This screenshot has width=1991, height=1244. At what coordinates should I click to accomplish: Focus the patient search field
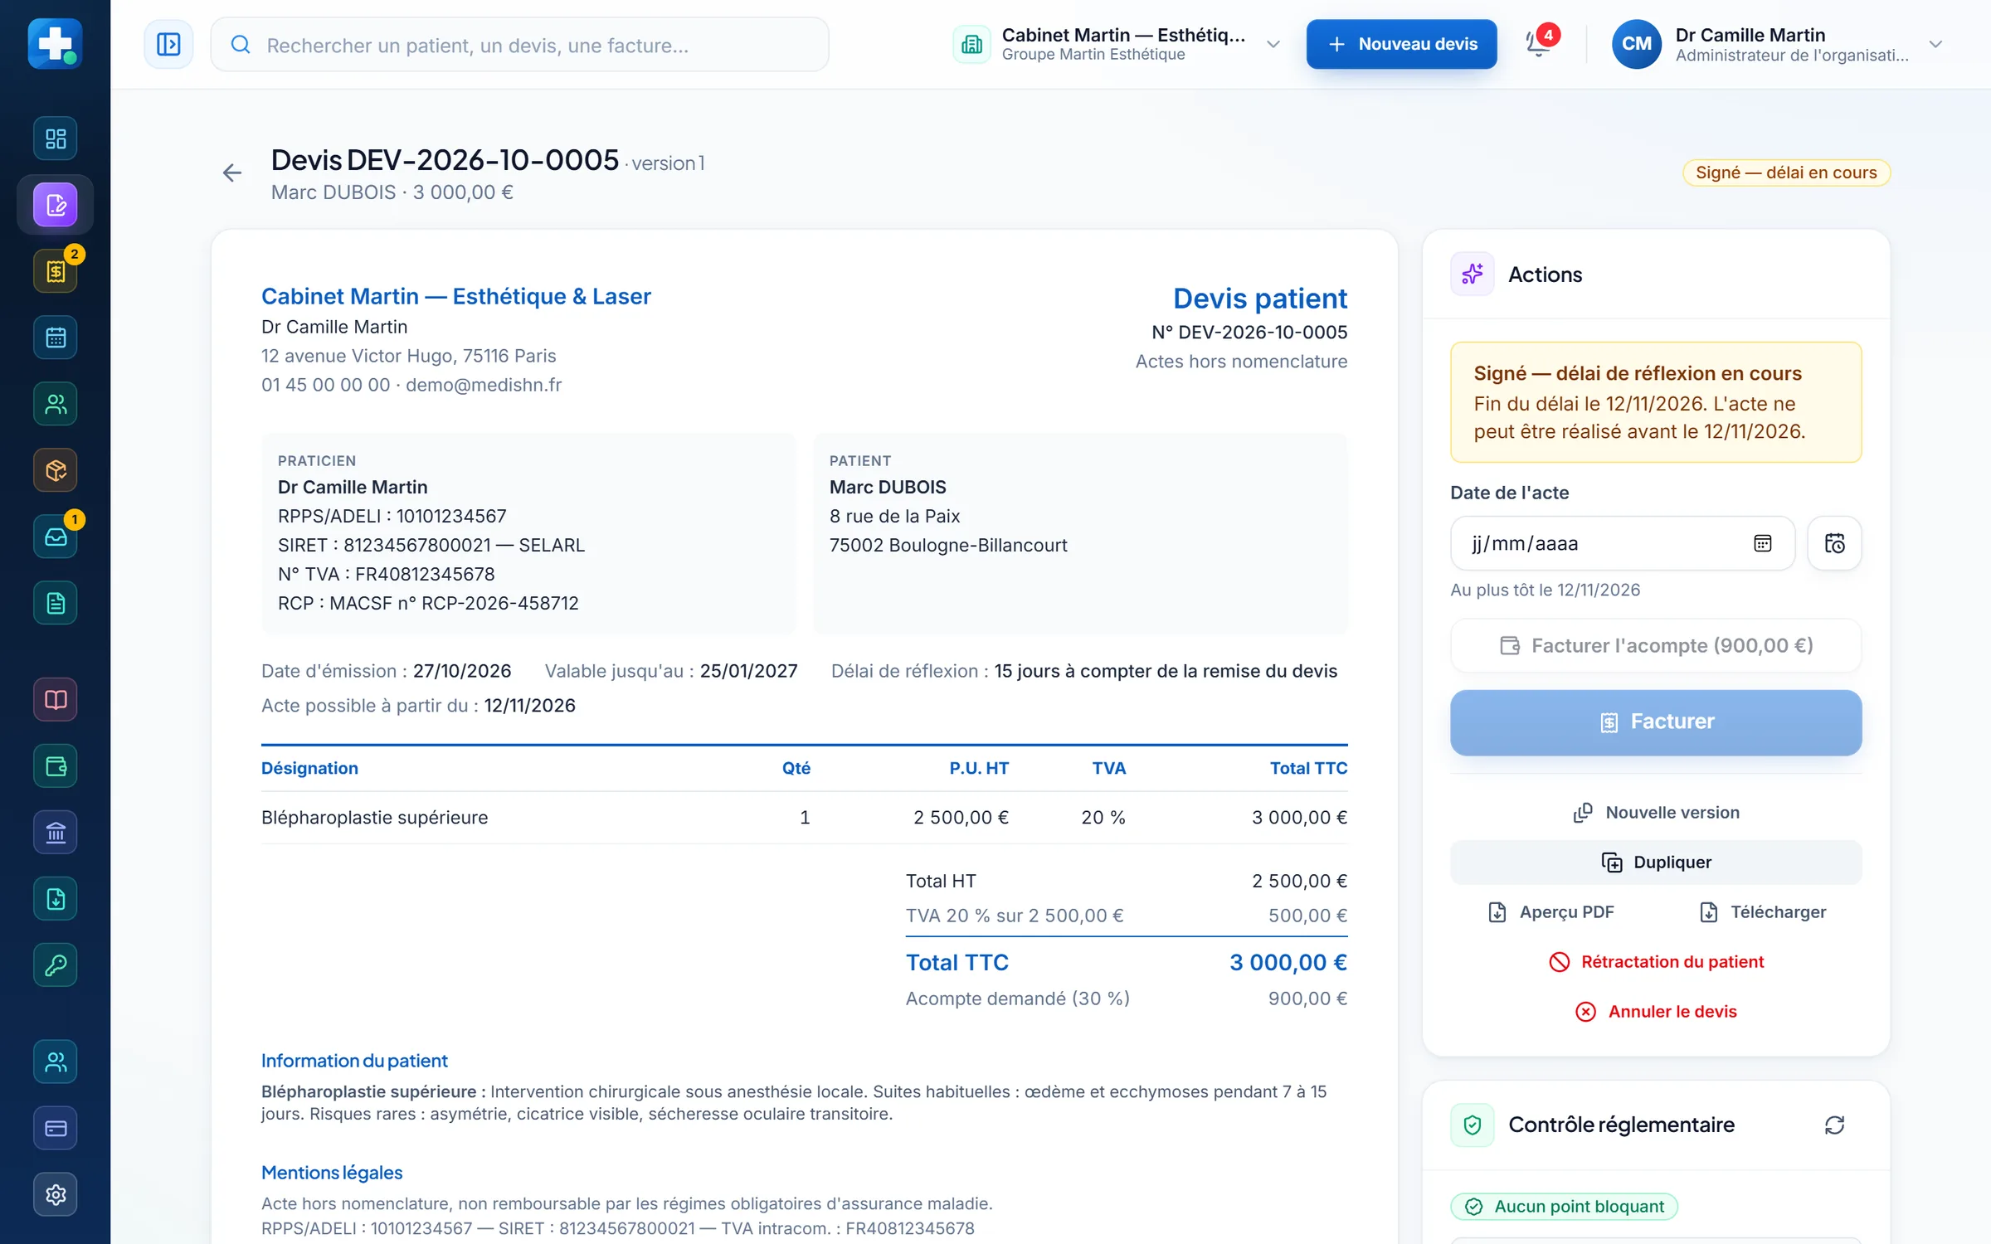[x=519, y=44]
